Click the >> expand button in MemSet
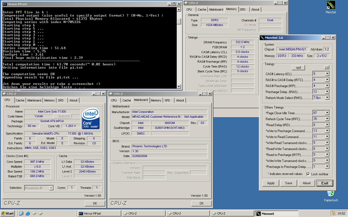Image resolution: width=348 pixels, height=217 pixels. tap(327, 67)
